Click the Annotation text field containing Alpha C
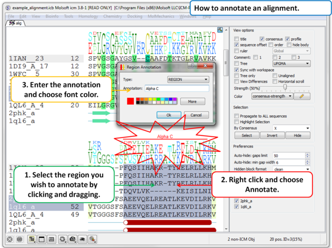The image size is (332, 248). pyautogui.click(x=176, y=89)
